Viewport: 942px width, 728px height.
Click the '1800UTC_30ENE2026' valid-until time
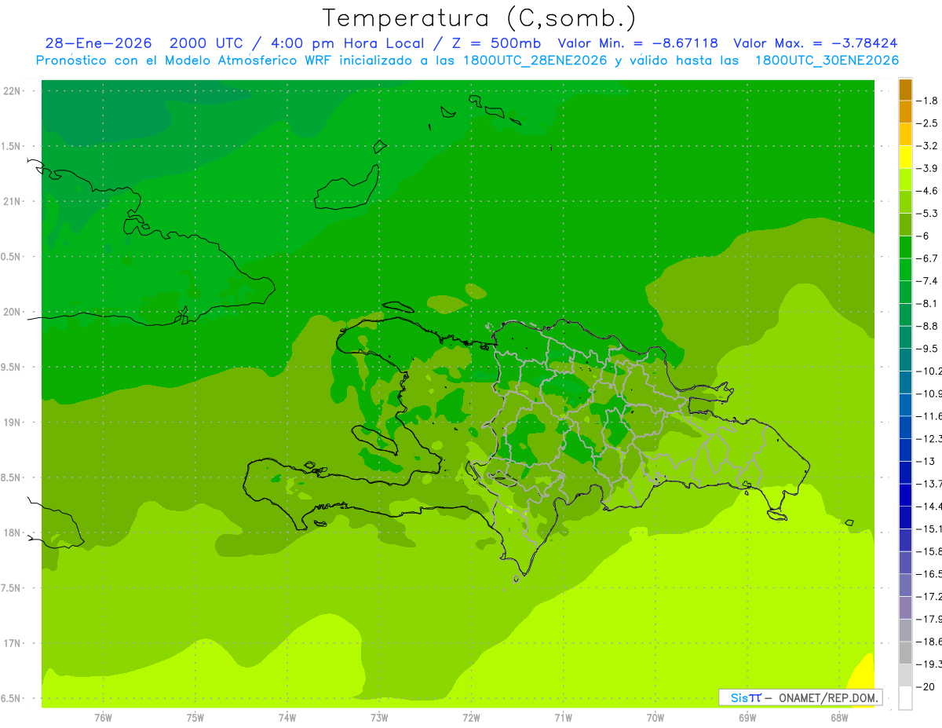827,60
